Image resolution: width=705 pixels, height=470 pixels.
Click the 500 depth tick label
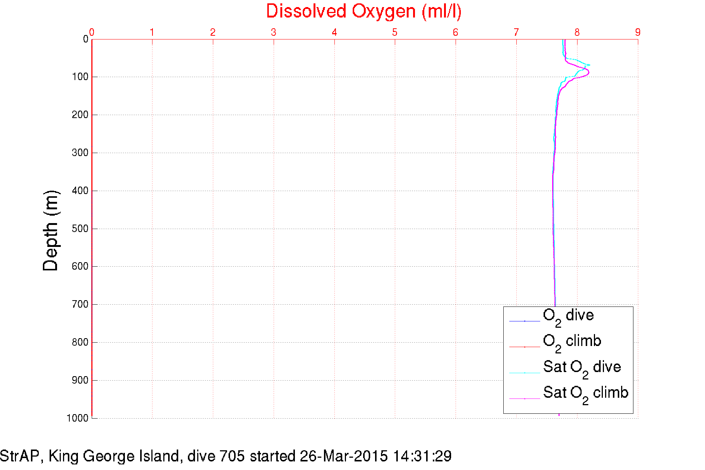(x=80, y=229)
